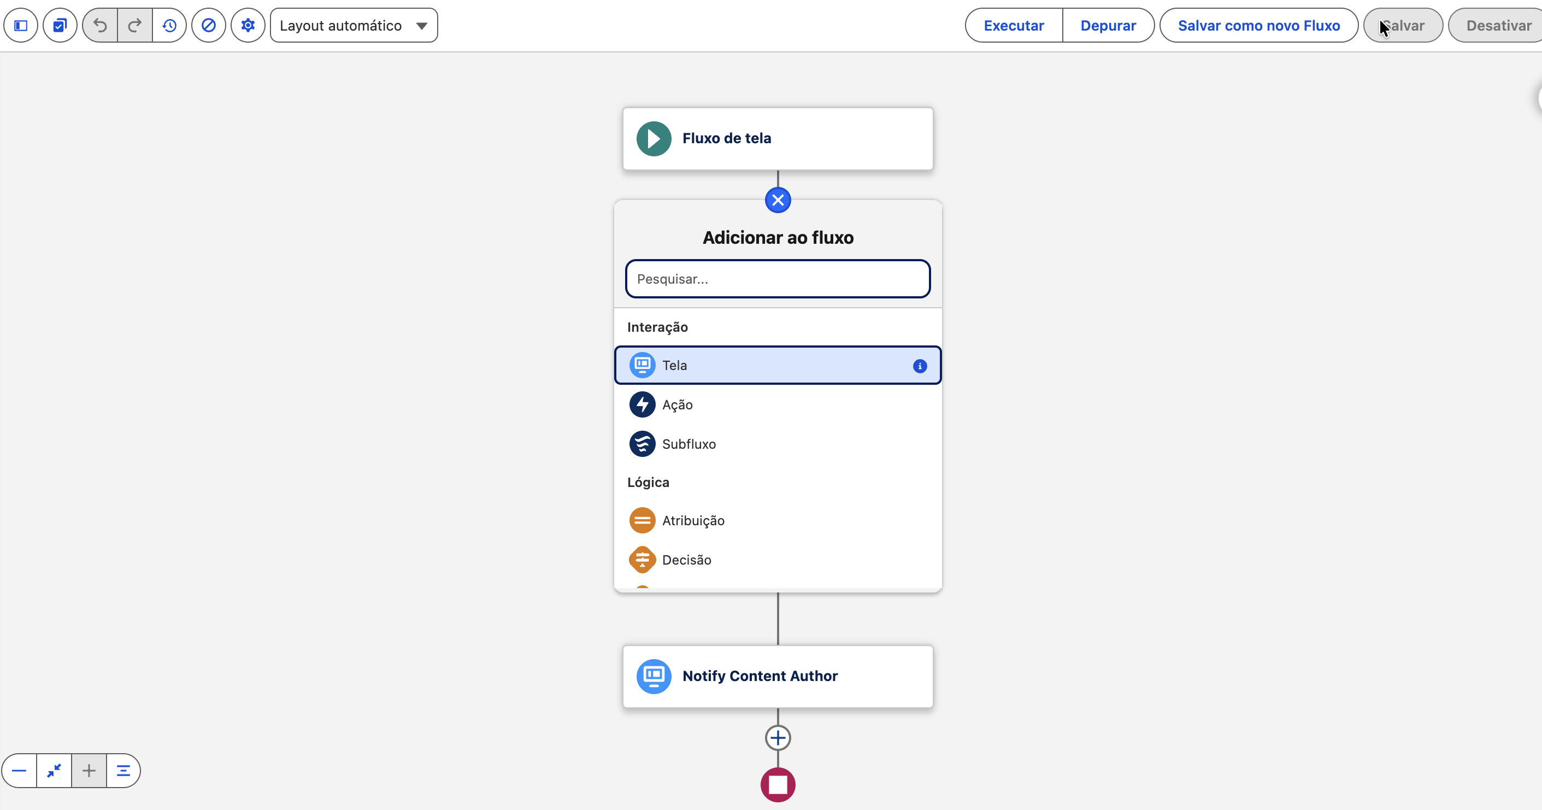Click the fit-to-view canvas icon
1542x810 pixels.
pos(54,770)
